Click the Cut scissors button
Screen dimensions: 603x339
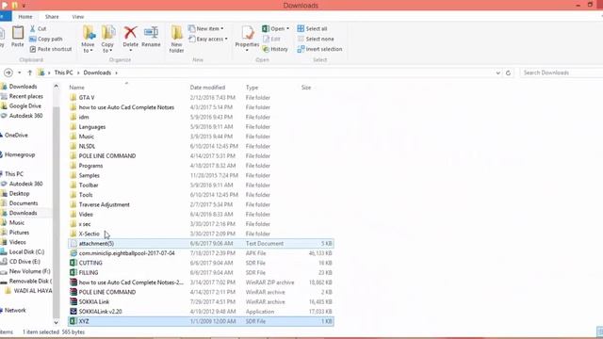click(x=38, y=29)
